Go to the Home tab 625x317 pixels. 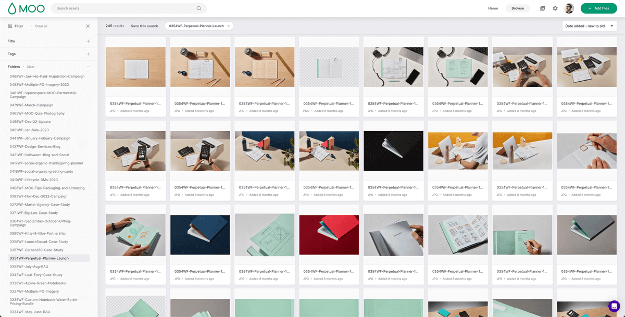(493, 8)
